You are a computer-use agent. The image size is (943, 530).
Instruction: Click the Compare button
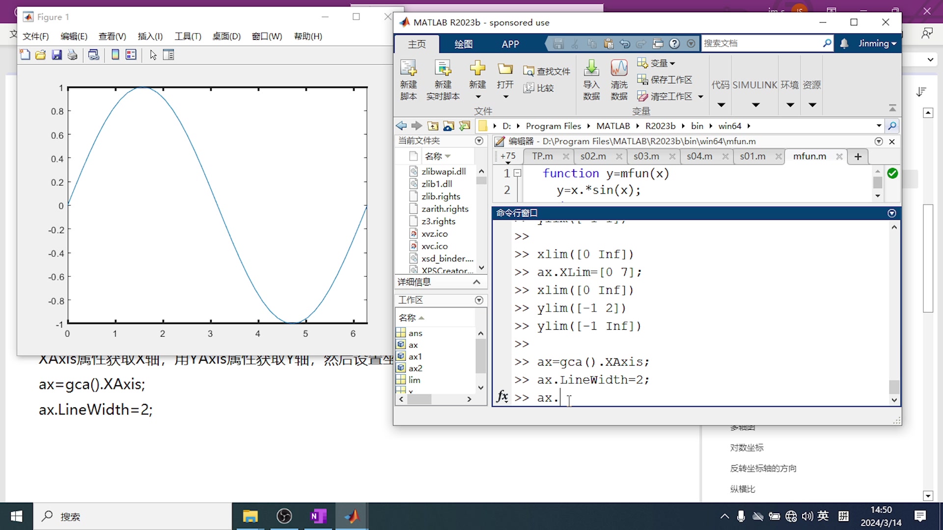click(x=539, y=88)
